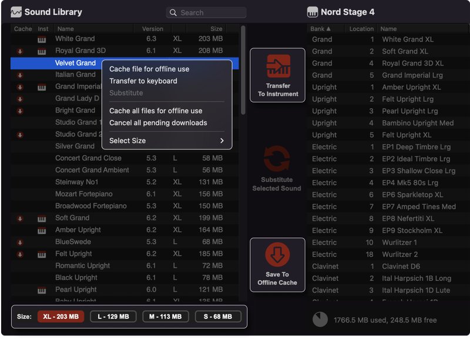Select Ital Harpsich 1B Long entry

(x=388, y=278)
